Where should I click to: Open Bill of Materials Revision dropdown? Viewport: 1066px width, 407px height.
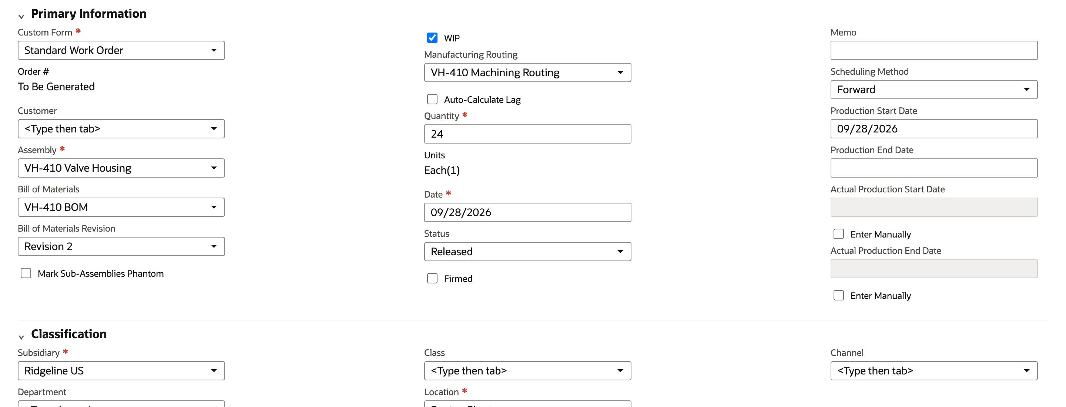point(121,246)
